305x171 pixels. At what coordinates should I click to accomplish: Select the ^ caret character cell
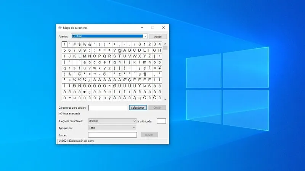click(x=69, y=62)
